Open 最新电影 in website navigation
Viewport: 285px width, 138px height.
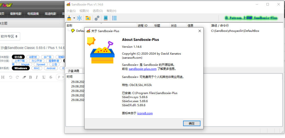pyautogui.click(x=16, y=14)
